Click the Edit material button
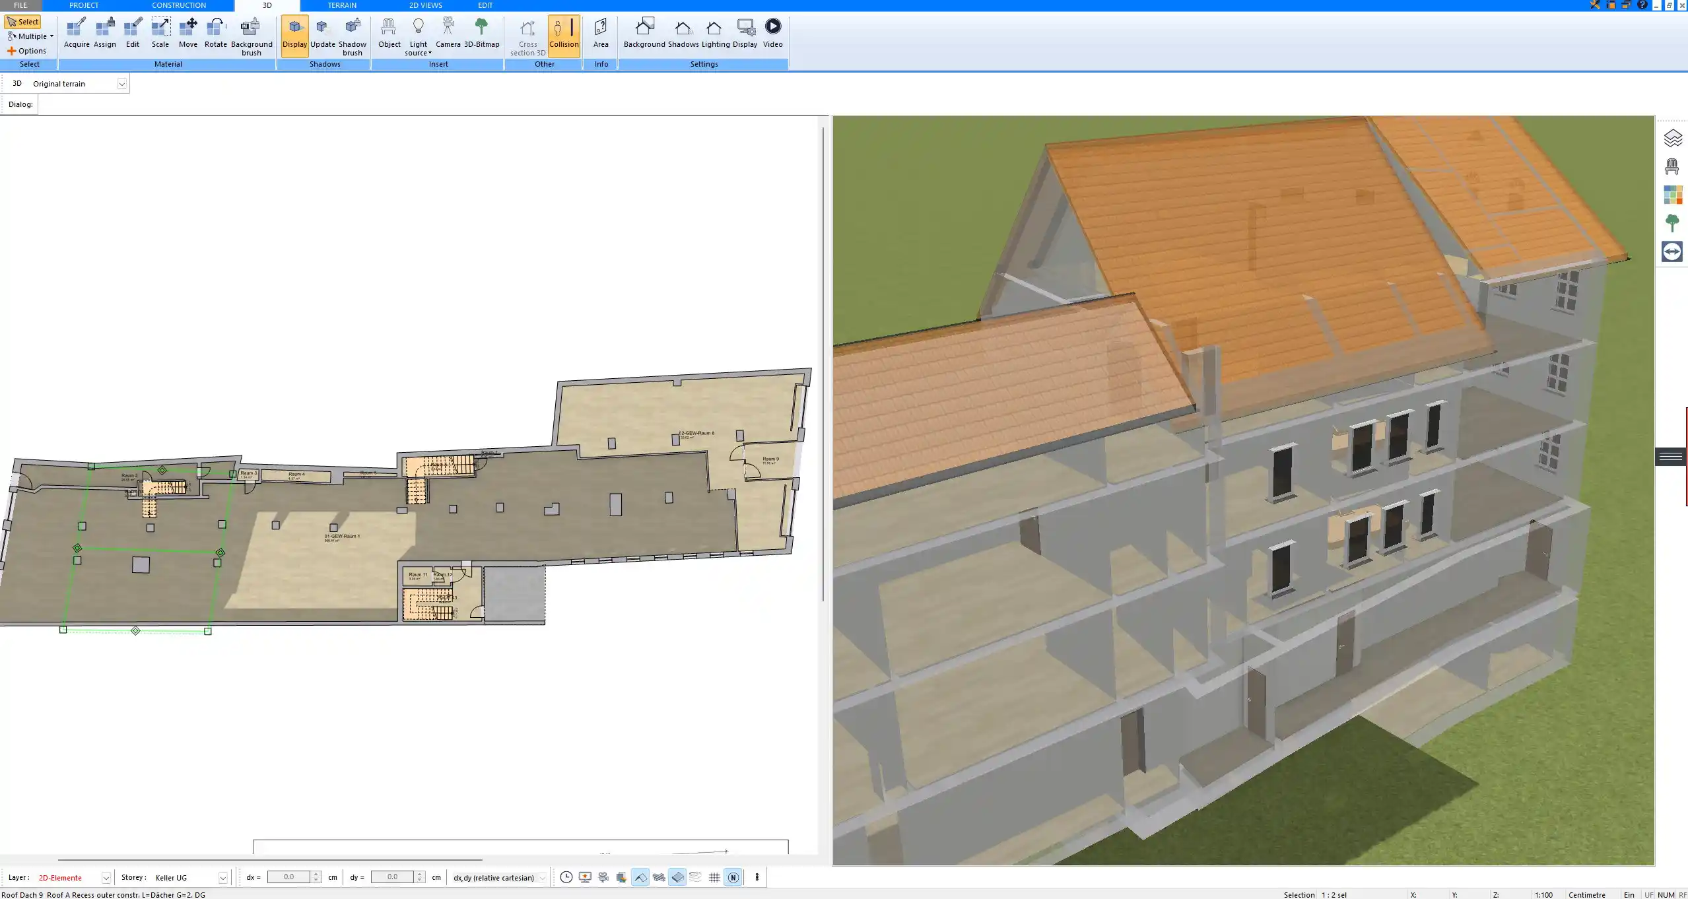The height and width of the screenshot is (899, 1688). (133, 33)
